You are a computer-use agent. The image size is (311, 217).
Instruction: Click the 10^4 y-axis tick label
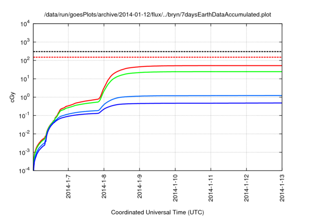pyautogui.click(x=25, y=24)
